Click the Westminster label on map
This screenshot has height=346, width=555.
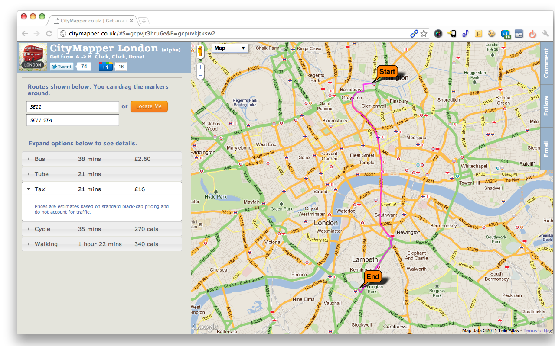click(x=329, y=231)
